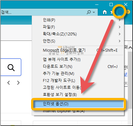The image size is (133, 126).
Task: Expand arrow beside 파일(F)
Action: 120,27
